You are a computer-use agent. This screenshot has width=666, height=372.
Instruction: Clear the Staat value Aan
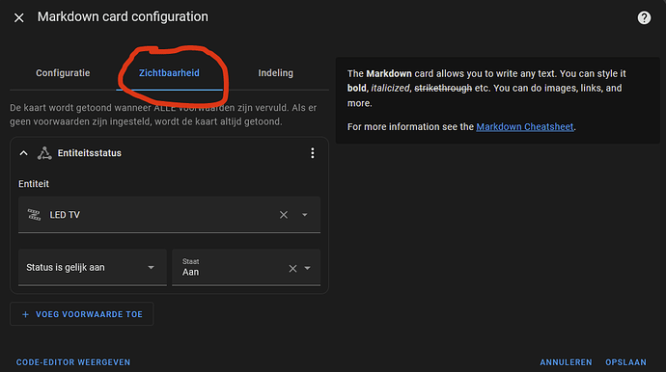click(292, 268)
